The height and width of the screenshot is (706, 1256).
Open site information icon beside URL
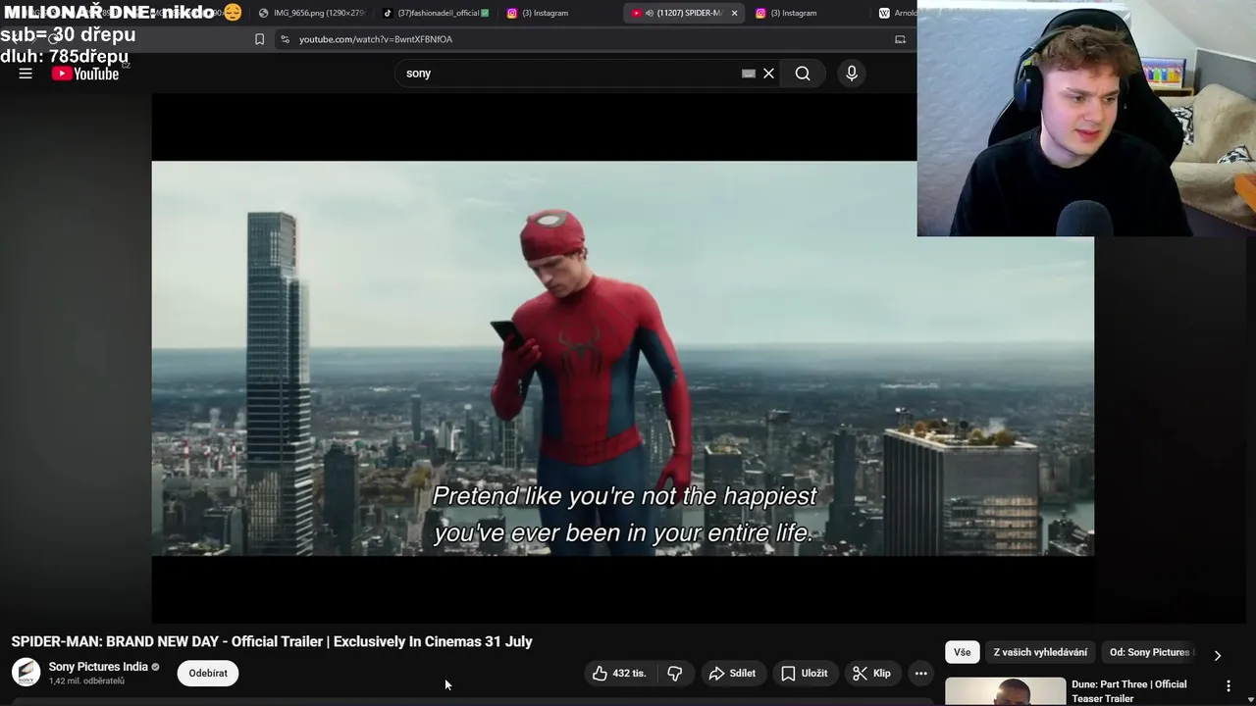click(x=285, y=39)
